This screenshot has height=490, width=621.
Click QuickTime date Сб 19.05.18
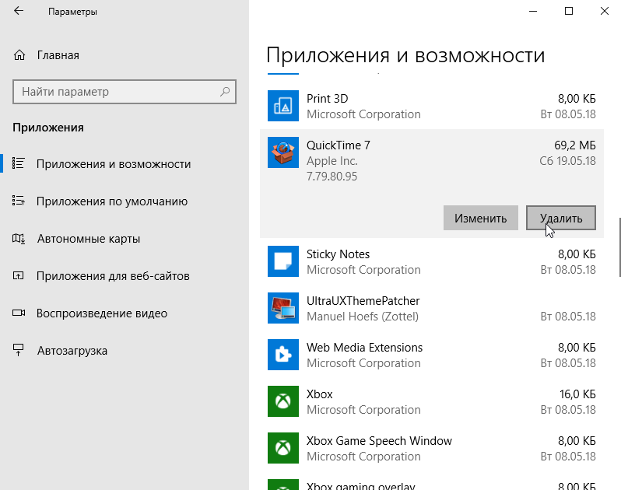tap(567, 161)
